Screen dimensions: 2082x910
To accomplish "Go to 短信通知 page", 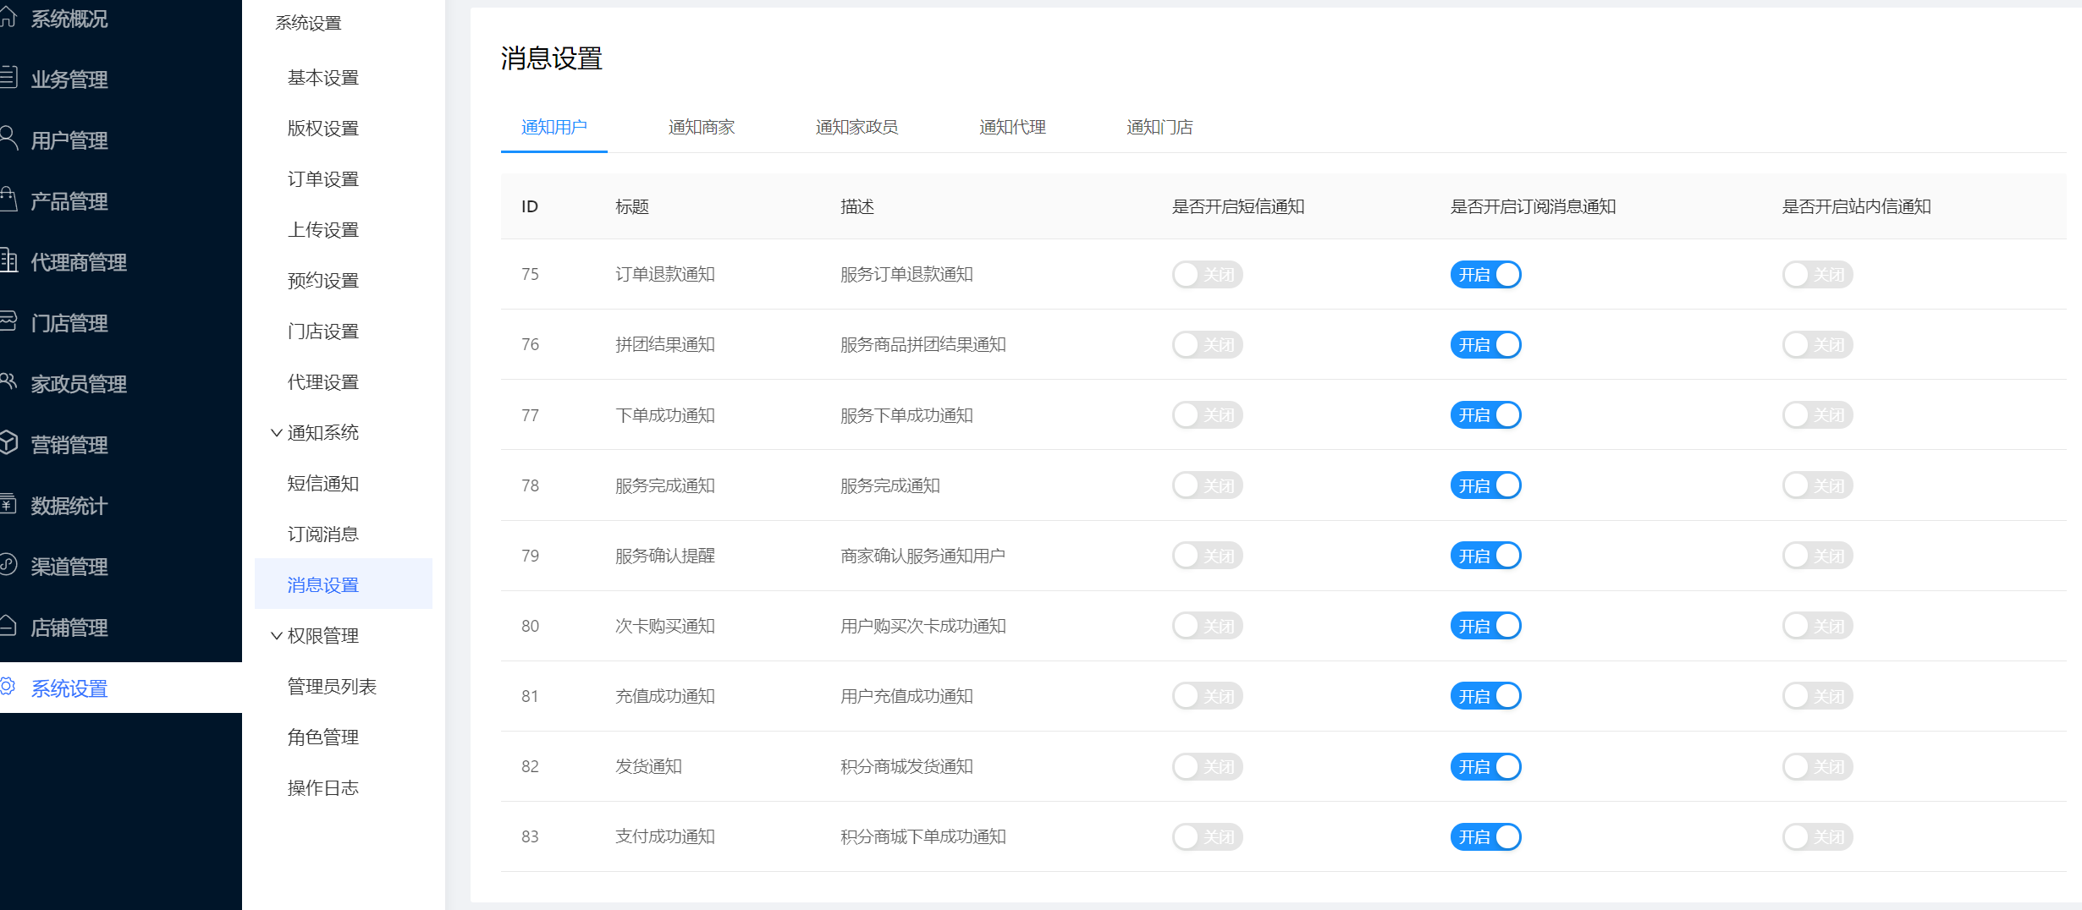I will point(322,484).
